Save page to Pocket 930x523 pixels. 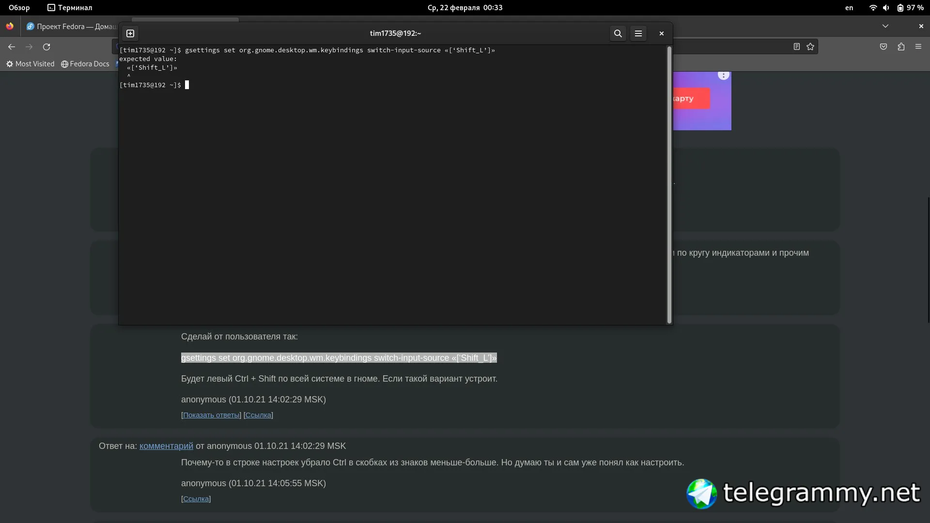point(883,47)
